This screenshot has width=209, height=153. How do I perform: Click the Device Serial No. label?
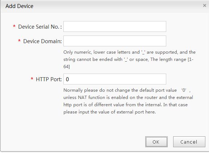(40, 27)
